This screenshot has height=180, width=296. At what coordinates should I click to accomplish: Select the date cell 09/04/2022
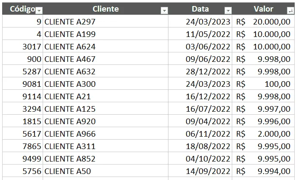(x=200, y=121)
